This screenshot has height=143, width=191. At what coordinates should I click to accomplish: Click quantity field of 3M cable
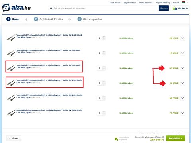pyautogui.click(x=99, y=53)
